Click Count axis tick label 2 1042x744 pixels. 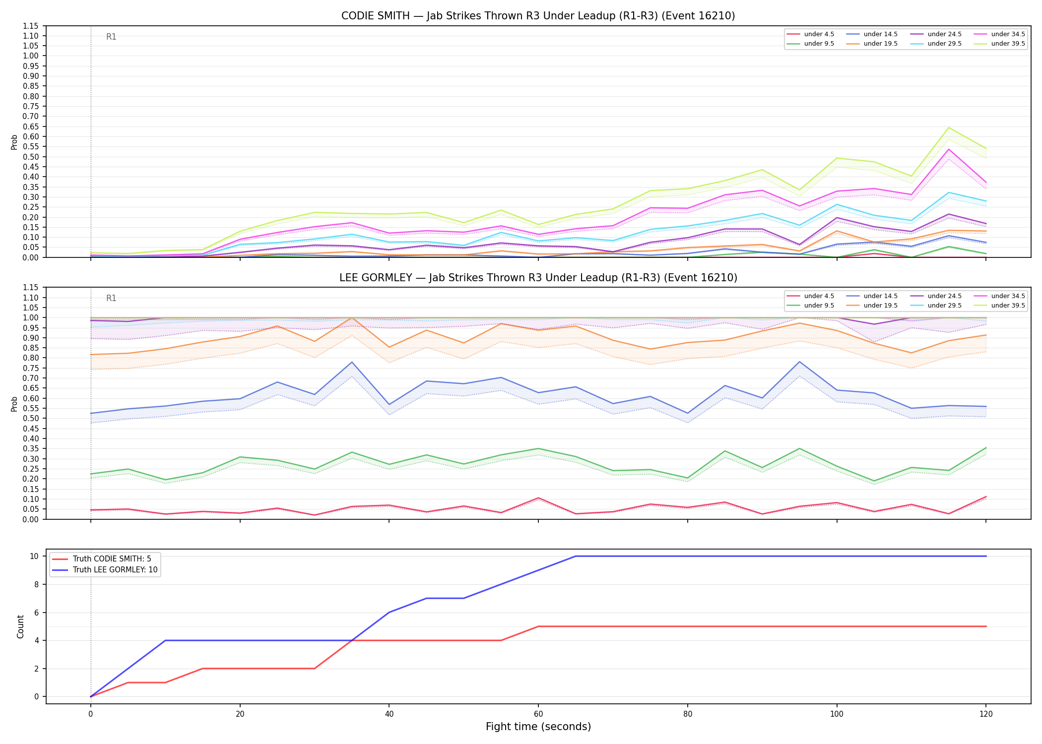point(36,669)
